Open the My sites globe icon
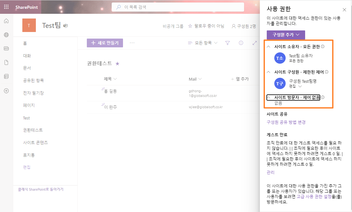The image size is (352, 212). (6, 35)
